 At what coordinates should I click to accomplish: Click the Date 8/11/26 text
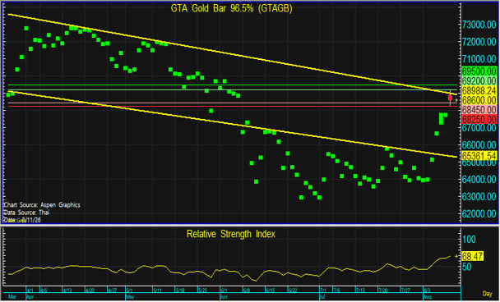pyautogui.click(x=22, y=220)
